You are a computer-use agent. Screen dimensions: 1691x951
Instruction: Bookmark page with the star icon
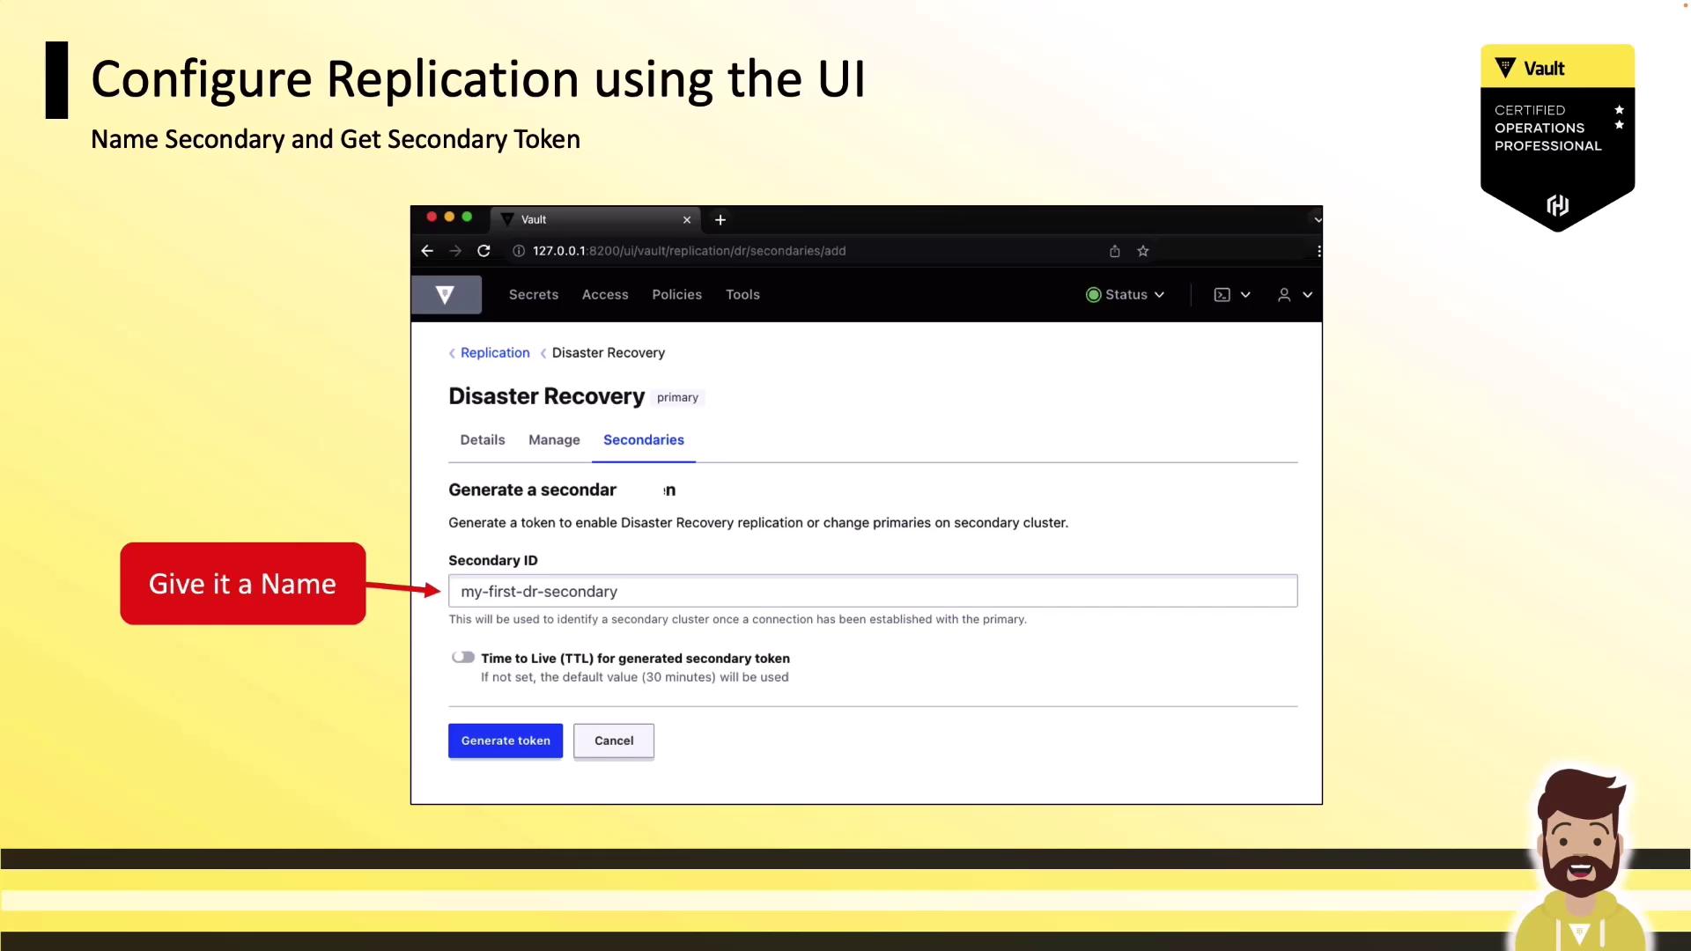[1143, 251]
